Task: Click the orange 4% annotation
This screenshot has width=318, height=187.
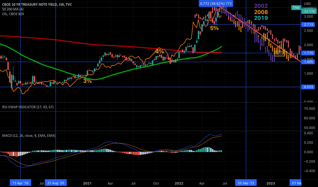Action: (x=159, y=51)
